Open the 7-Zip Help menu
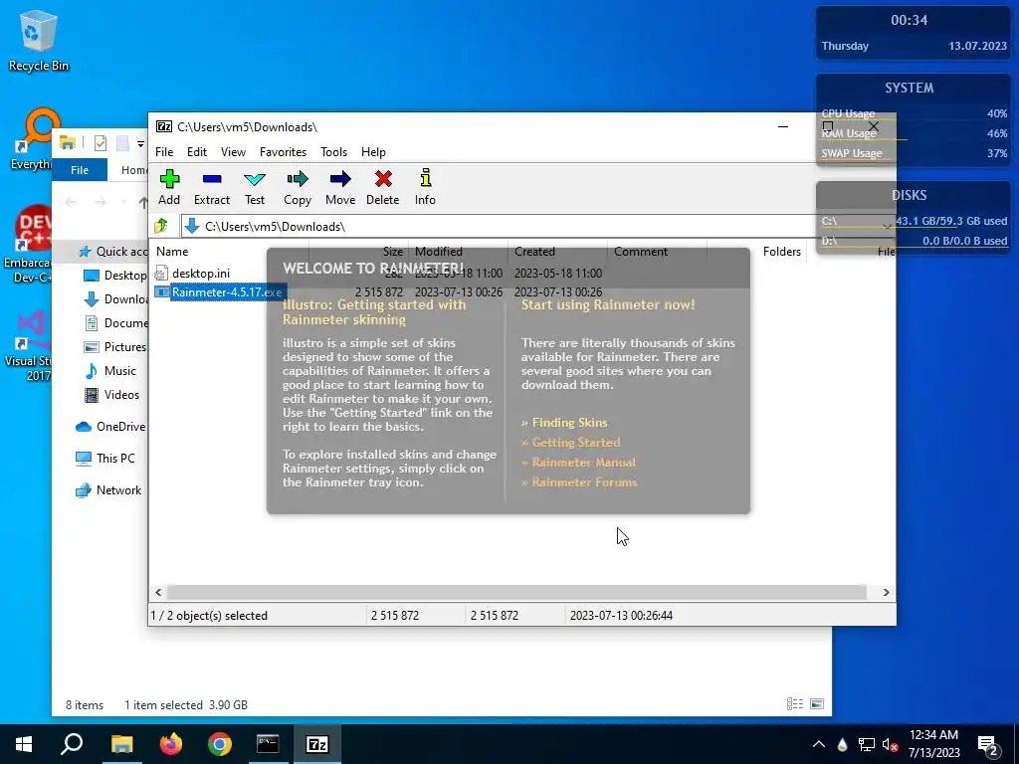The width and height of the screenshot is (1019, 764). click(373, 152)
